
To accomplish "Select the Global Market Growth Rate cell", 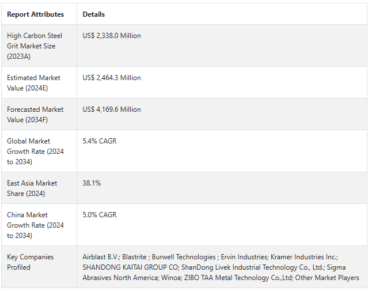I will tap(35, 152).
